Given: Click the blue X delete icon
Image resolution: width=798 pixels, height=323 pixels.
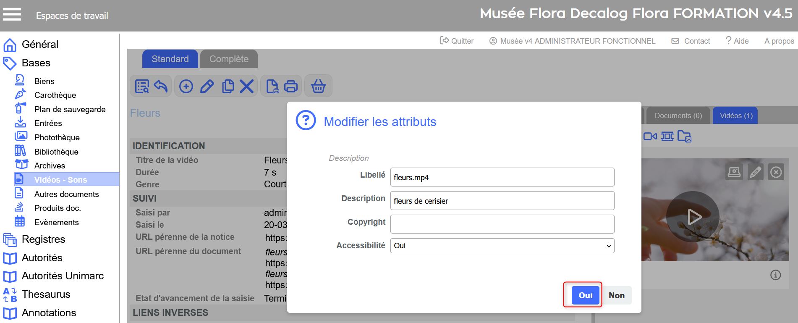Looking at the screenshot, I should 246,86.
